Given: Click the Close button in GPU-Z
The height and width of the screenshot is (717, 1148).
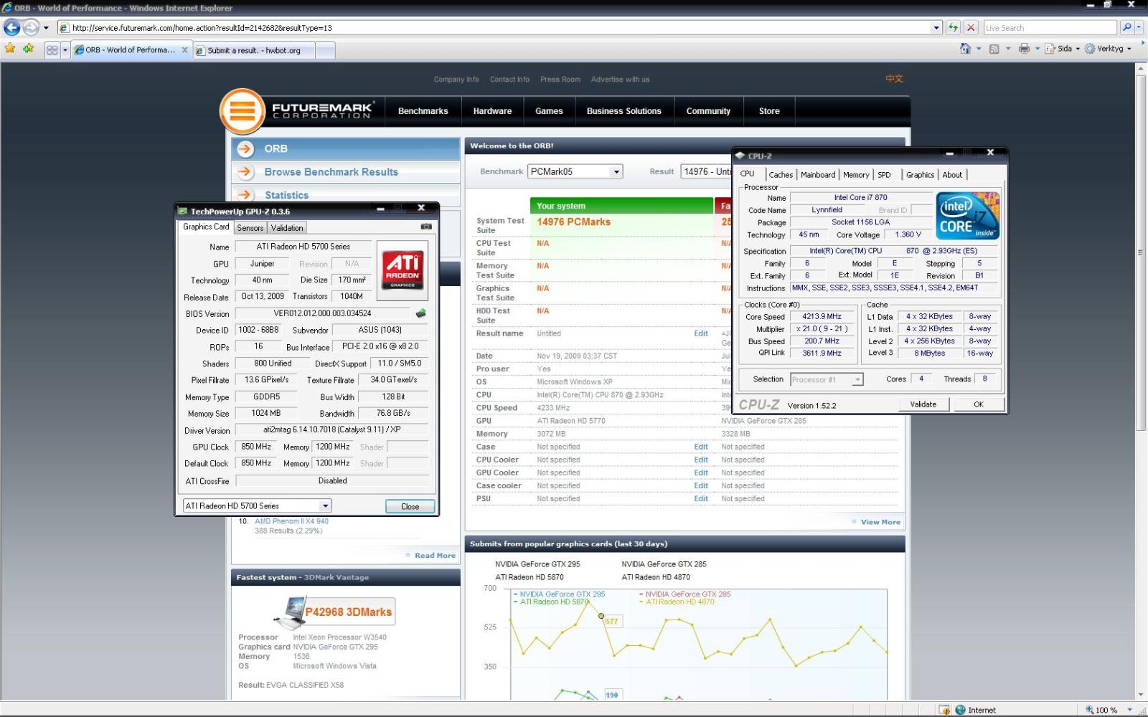Looking at the screenshot, I should (410, 506).
